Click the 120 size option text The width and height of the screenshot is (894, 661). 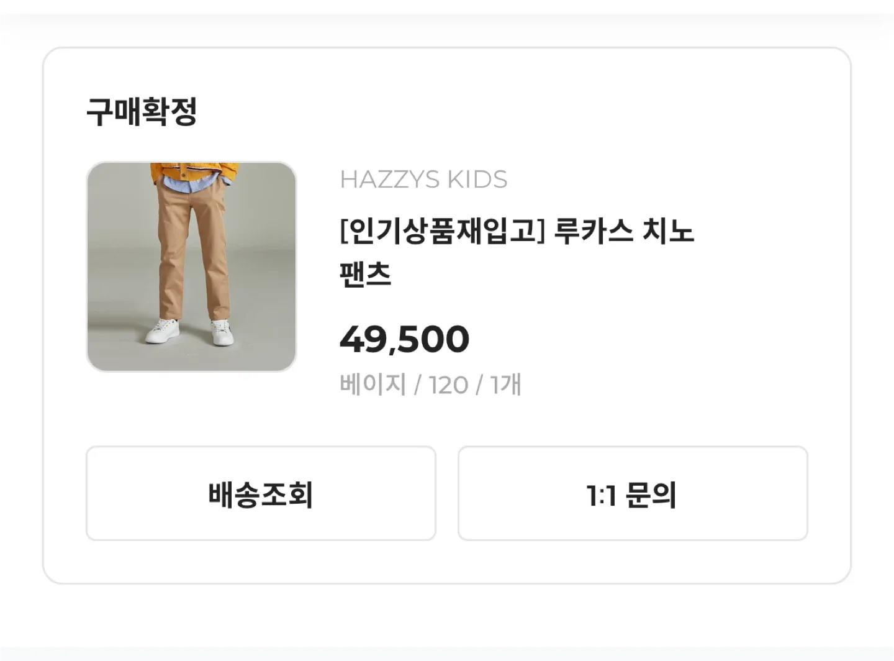[448, 385]
